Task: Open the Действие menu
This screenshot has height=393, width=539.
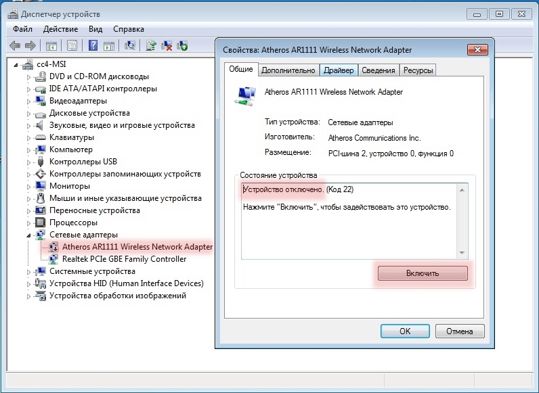Action: click(x=60, y=29)
